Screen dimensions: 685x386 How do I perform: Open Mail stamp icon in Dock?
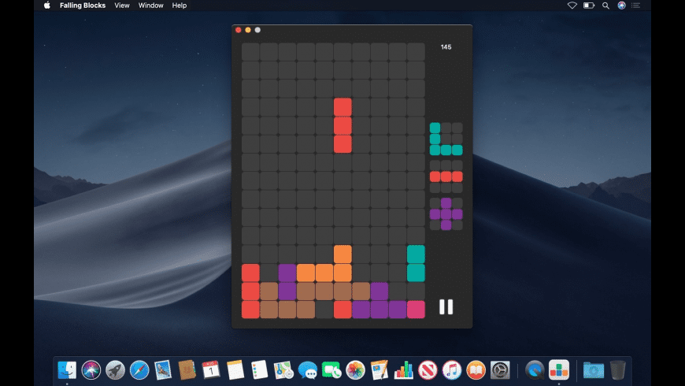click(x=163, y=370)
